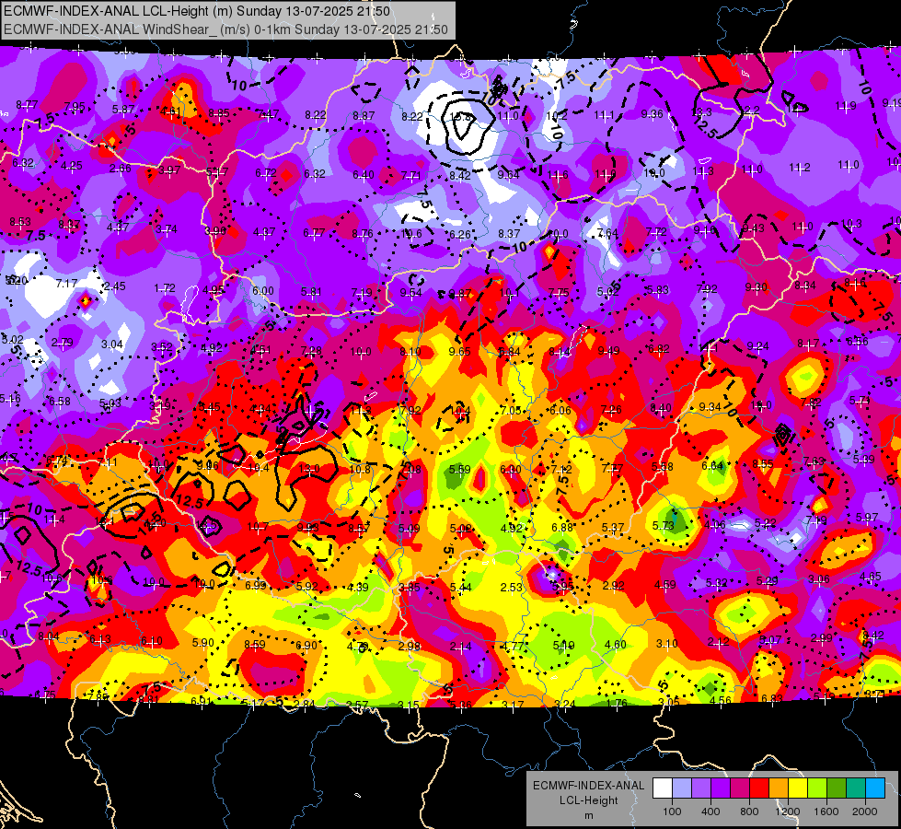This screenshot has height=829, width=901.
Task: Click the 2.14 wind shear value
Action: 460,648
